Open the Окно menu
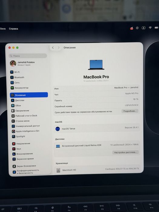 click(x=3, y=29)
